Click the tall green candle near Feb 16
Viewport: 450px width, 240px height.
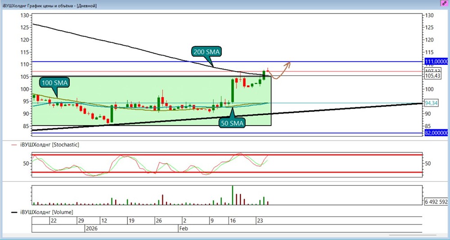click(x=233, y=91)
